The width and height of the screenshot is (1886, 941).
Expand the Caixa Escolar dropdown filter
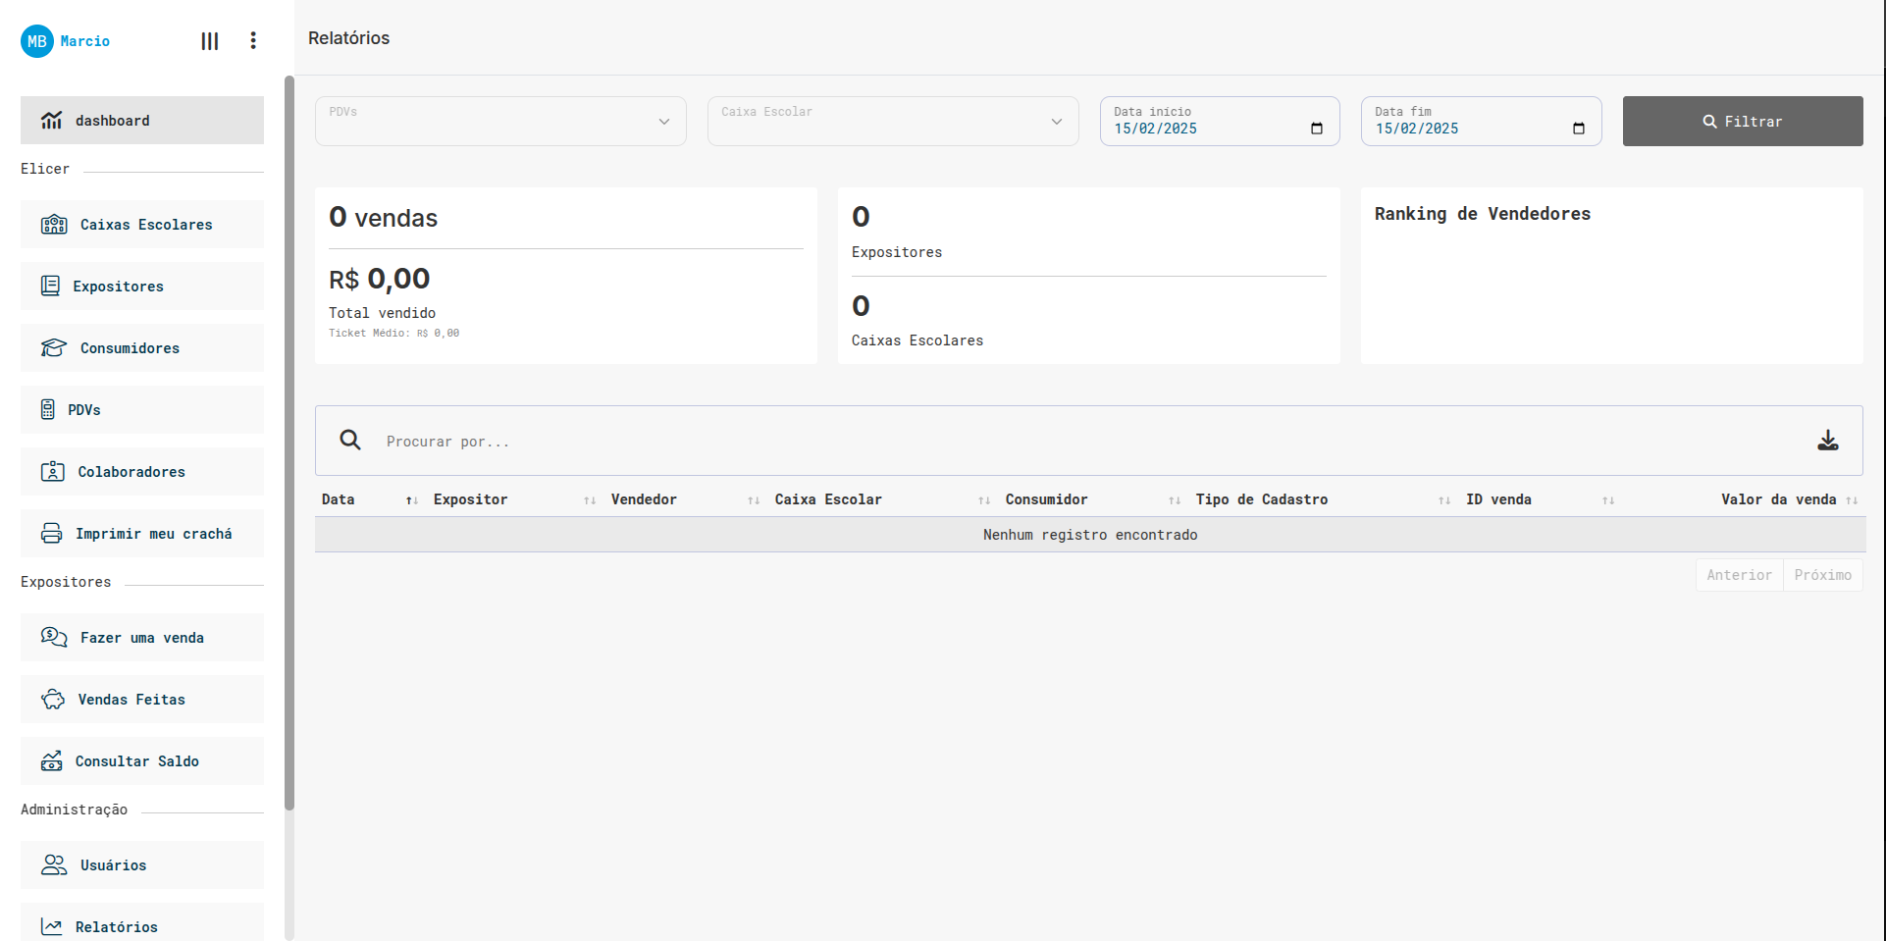893,121
